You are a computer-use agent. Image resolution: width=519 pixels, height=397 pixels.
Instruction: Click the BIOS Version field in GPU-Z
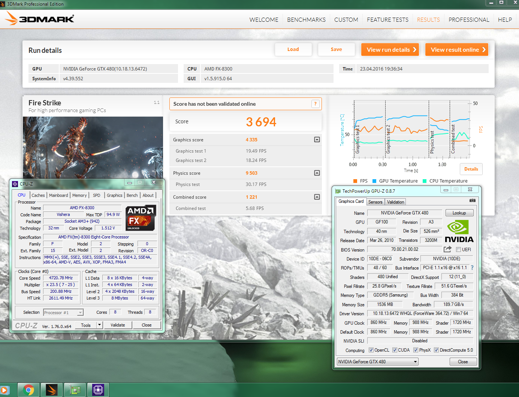(x=405, y=249)
